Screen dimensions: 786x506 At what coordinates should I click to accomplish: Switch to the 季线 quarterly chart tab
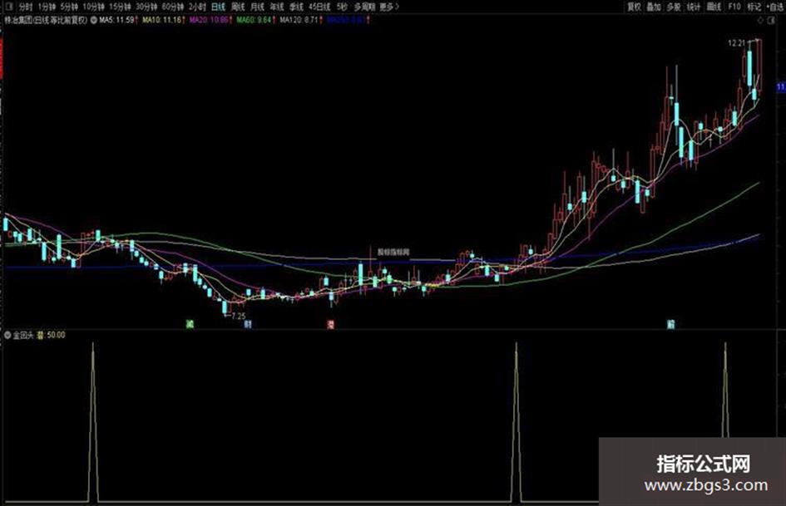click(296, 7)
